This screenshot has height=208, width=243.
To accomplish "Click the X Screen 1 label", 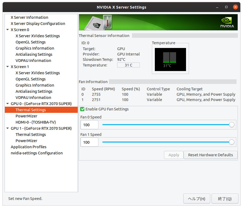I will pos(20,67).
